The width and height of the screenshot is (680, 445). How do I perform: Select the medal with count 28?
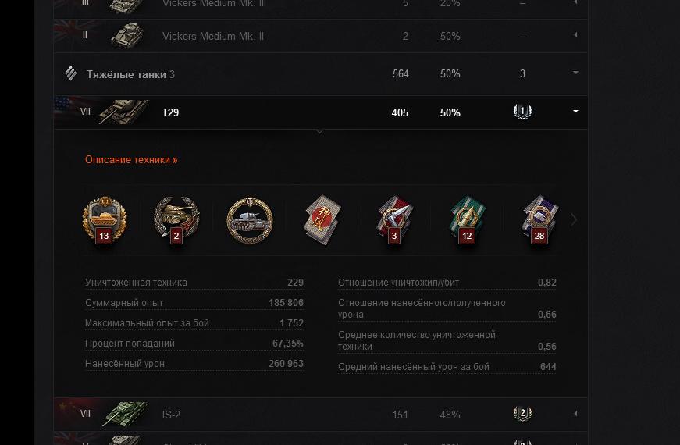(x=539, y=219)
